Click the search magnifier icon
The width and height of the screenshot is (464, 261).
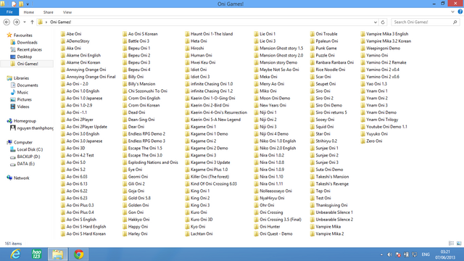click(x=455, y=22)
